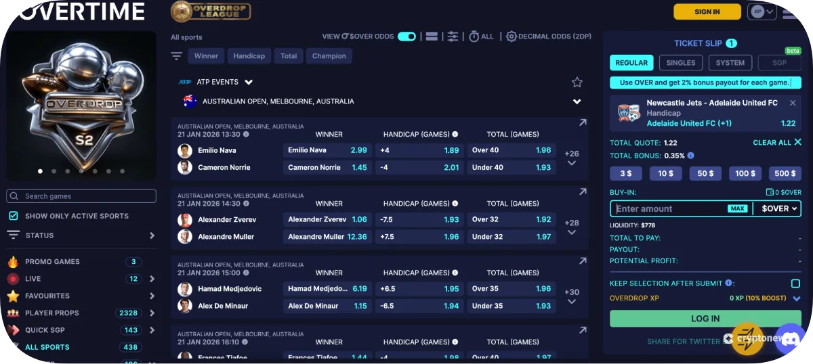The height and width of the screenshot is (364, 813).
Task: Click the Live red dot icon
Action: [x=13, y=279]
